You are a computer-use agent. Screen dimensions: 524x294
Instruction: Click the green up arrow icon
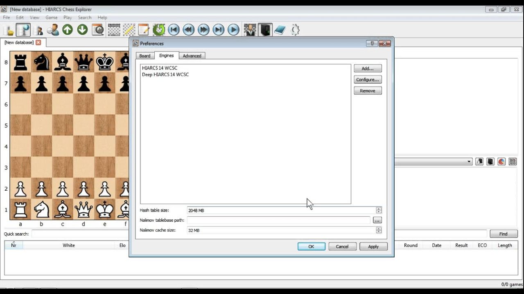point(68,29)
